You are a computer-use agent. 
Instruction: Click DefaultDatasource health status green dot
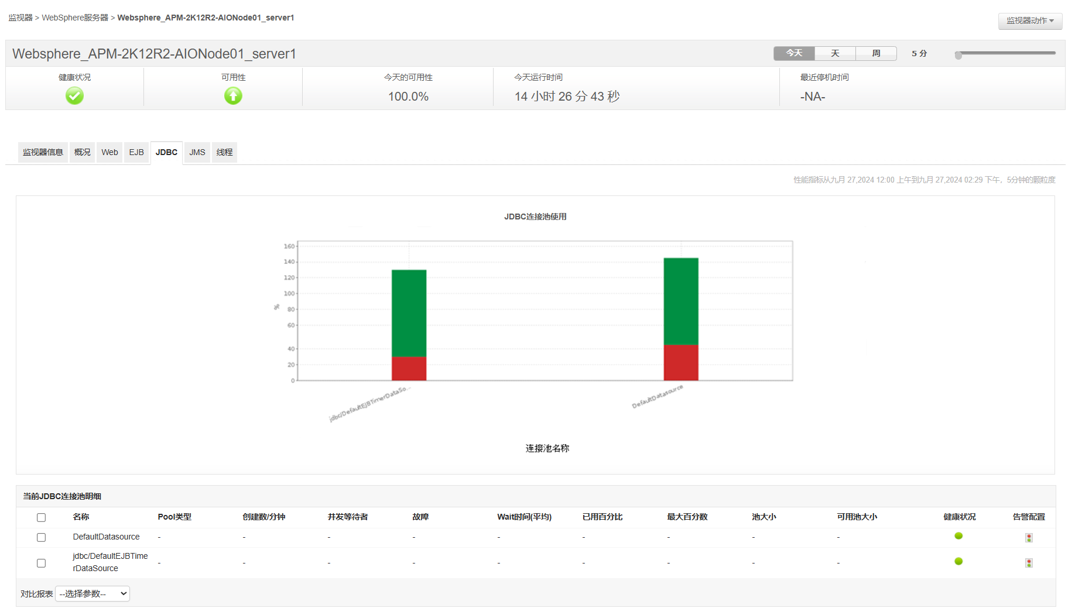tap(958, 536)
